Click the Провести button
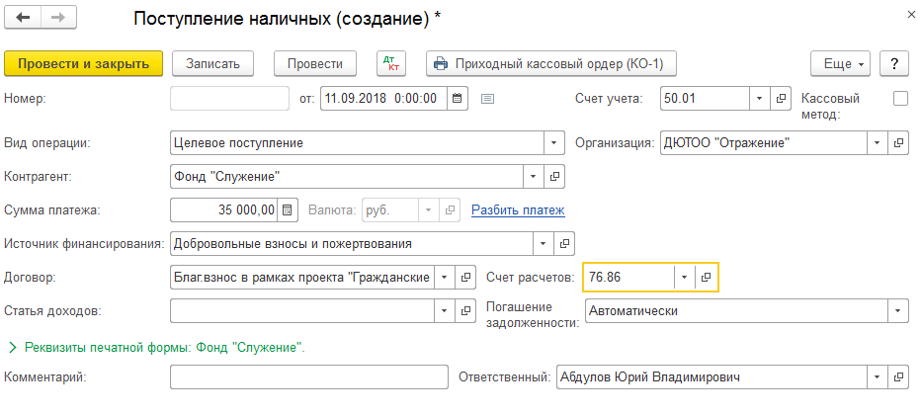This screenshot has width=921, height=416. 315,63
